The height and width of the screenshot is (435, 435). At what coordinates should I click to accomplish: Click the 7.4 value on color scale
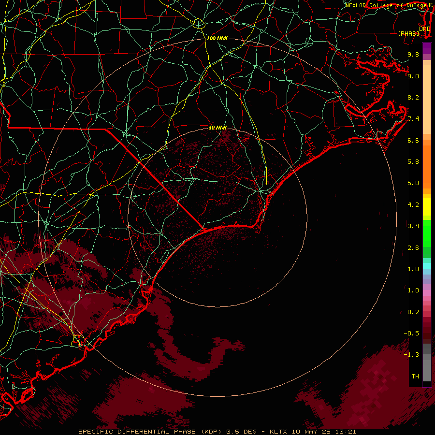(413, 119)
